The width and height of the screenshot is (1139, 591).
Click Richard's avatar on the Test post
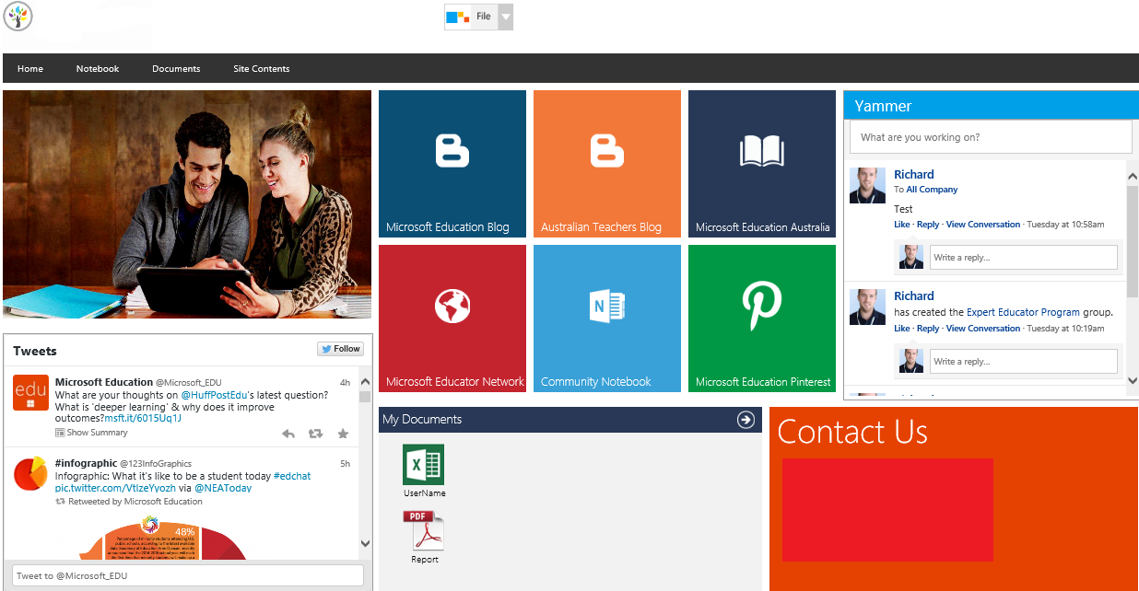click(867, 186)
